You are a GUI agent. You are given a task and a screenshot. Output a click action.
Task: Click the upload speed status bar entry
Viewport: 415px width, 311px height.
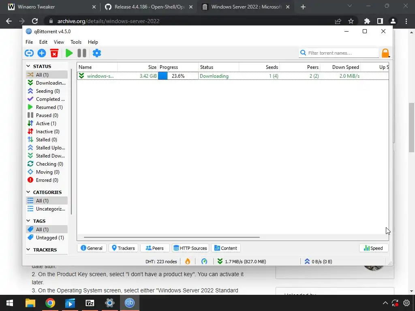318,262
